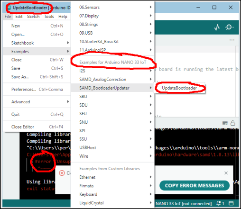
Task: Toggle bottom panel icon in status bar
Action: (x=231, y=203)
